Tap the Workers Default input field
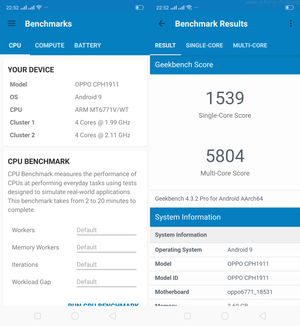 click(106, 230)
